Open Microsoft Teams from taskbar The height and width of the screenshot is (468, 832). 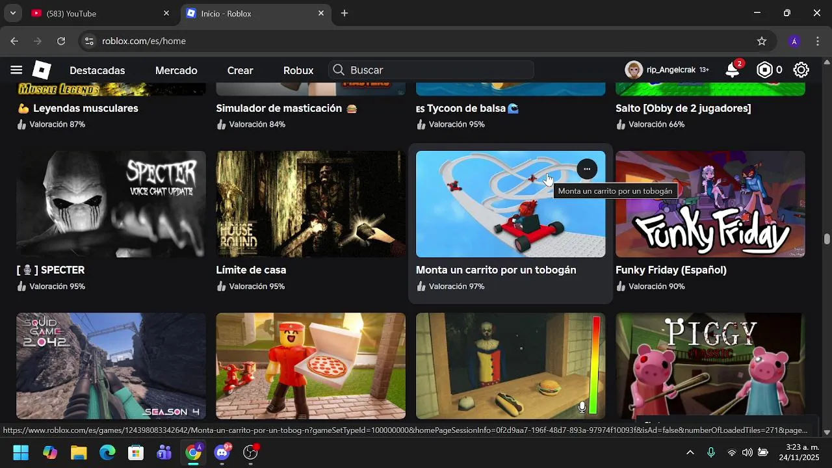[164, 452]
